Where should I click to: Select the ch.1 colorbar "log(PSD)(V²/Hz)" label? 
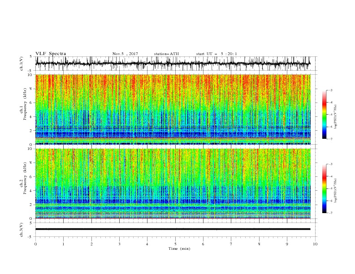[336, 117]
